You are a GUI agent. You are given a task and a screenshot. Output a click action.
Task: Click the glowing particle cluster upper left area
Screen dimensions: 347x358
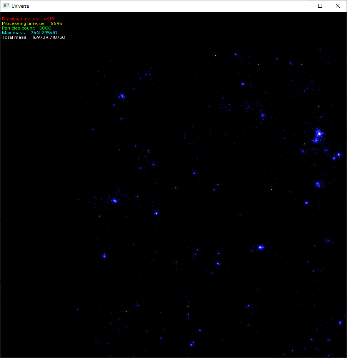tap(122, 96)
